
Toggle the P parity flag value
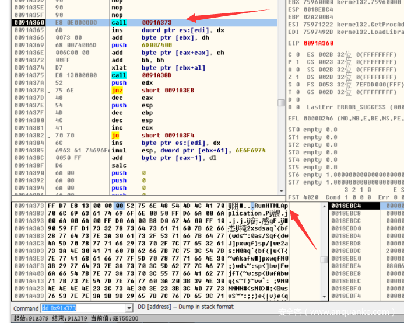click(297, 62)
